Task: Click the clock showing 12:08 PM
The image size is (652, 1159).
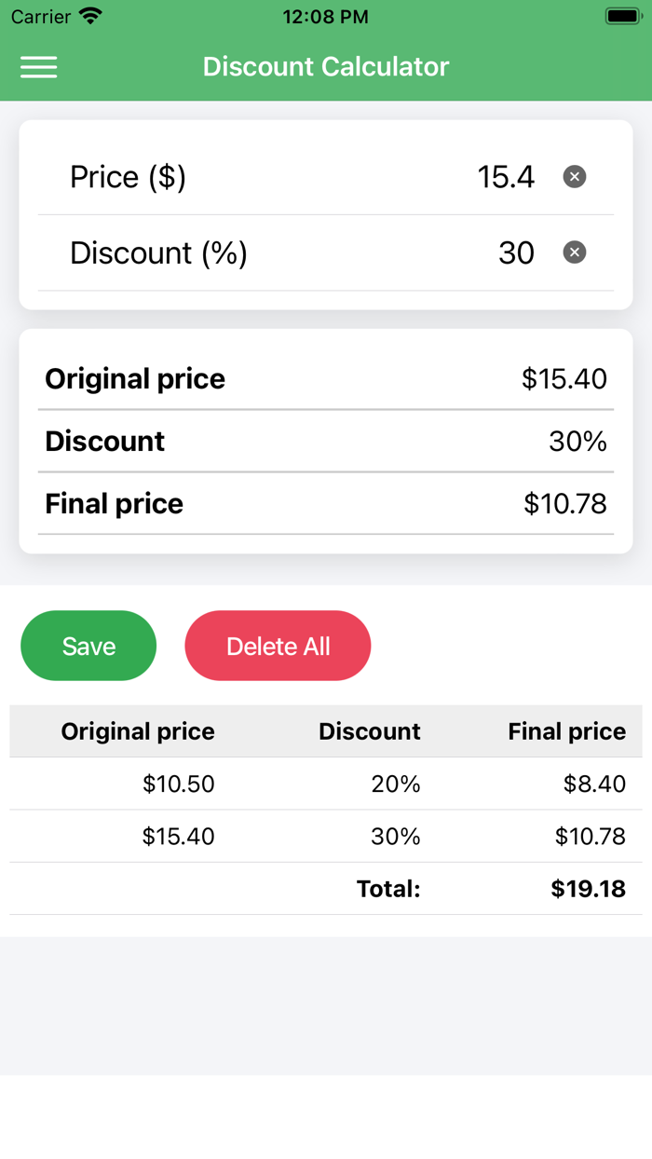Action: pyautogui.click(x=326, y=16)
